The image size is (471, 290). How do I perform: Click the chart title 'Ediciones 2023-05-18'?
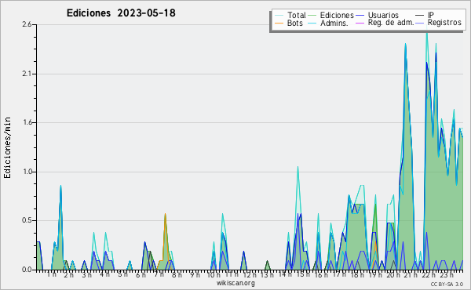[121, 13]
